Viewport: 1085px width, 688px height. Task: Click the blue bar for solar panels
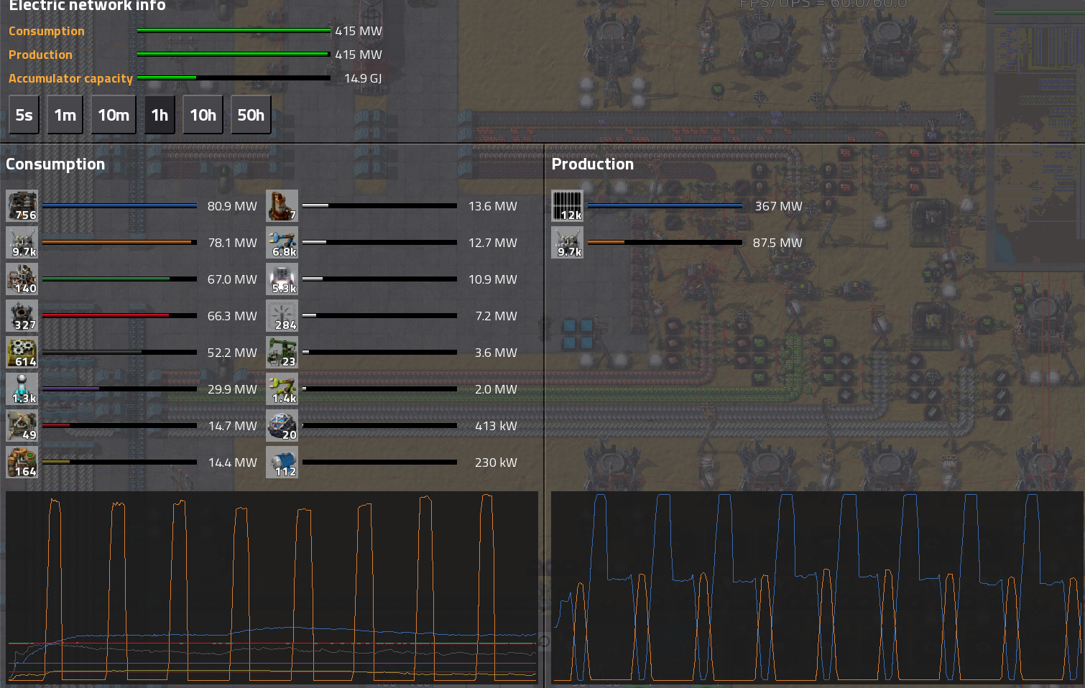[665, 206]
